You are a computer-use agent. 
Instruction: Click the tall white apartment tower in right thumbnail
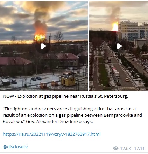click(x=128, y=31)
